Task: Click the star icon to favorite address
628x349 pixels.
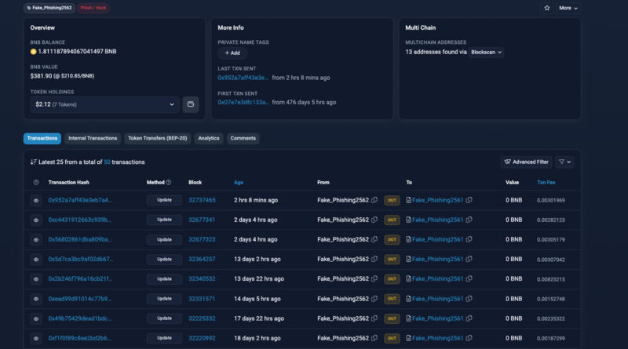Action: (547, 8)
